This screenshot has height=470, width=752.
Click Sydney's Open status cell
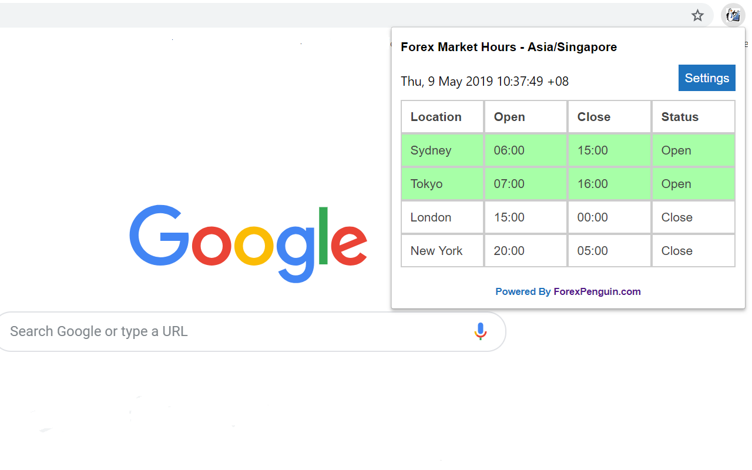click(x=693, y=150)
